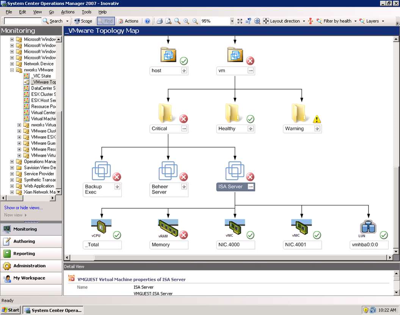Select the vm folder node icon
Screen dimensions: 400x315
[x=235, y=55]
